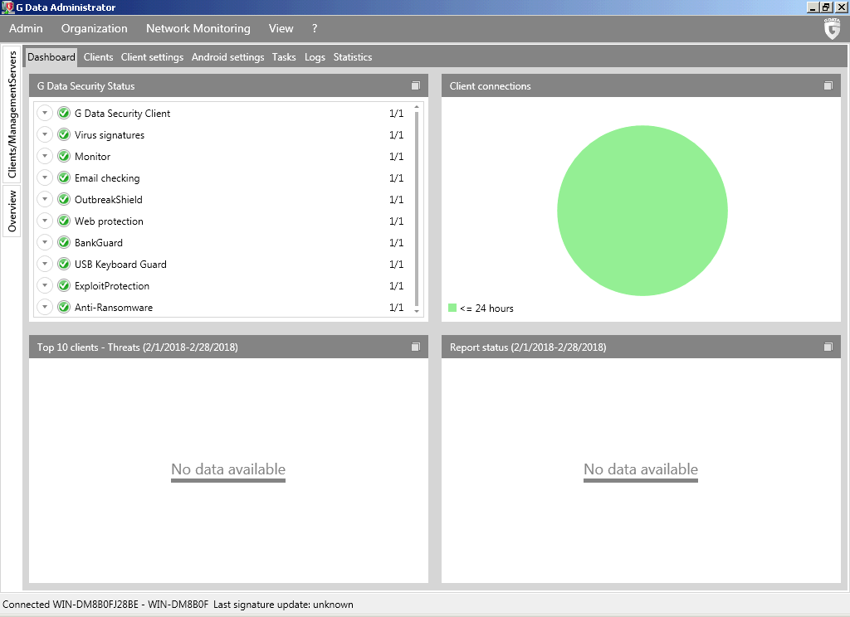Expand the Email checking row
The height and width of the screenshot is (617, 850).
click(45, 178)
